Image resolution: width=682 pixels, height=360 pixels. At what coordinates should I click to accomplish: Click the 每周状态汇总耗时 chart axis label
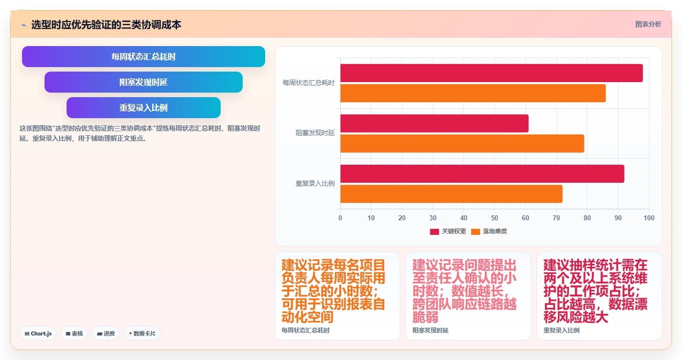click(308, 83)
